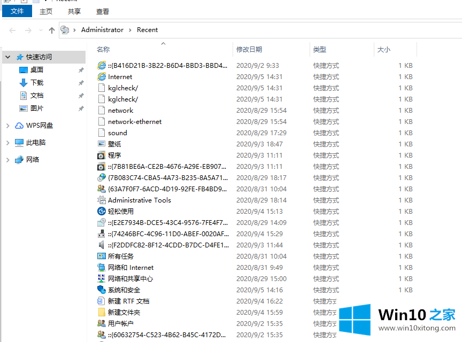Open the 文件 ribbon tab
462x342 pixels.
tap(17, 11)
